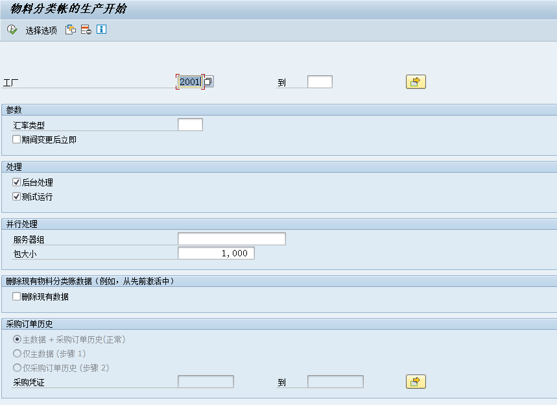Click the Execute clock icon
The width and height of the screenshot is (557, 405).
click(12, 30)
